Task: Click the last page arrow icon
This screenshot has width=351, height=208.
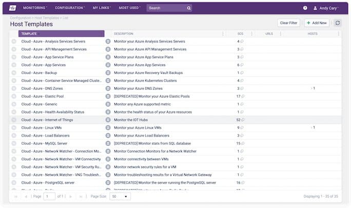Action: click(81, 197)
